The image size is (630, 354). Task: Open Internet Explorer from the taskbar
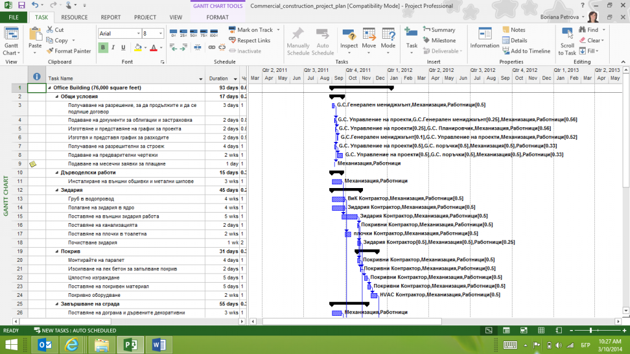(71, 345)
